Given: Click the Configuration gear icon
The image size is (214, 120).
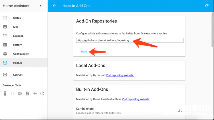Looking at the screenshot, I should pos(5,54).
